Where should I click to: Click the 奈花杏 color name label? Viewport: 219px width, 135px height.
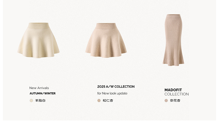point(175,100)
